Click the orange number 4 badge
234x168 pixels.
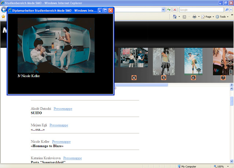pos(134,78)
